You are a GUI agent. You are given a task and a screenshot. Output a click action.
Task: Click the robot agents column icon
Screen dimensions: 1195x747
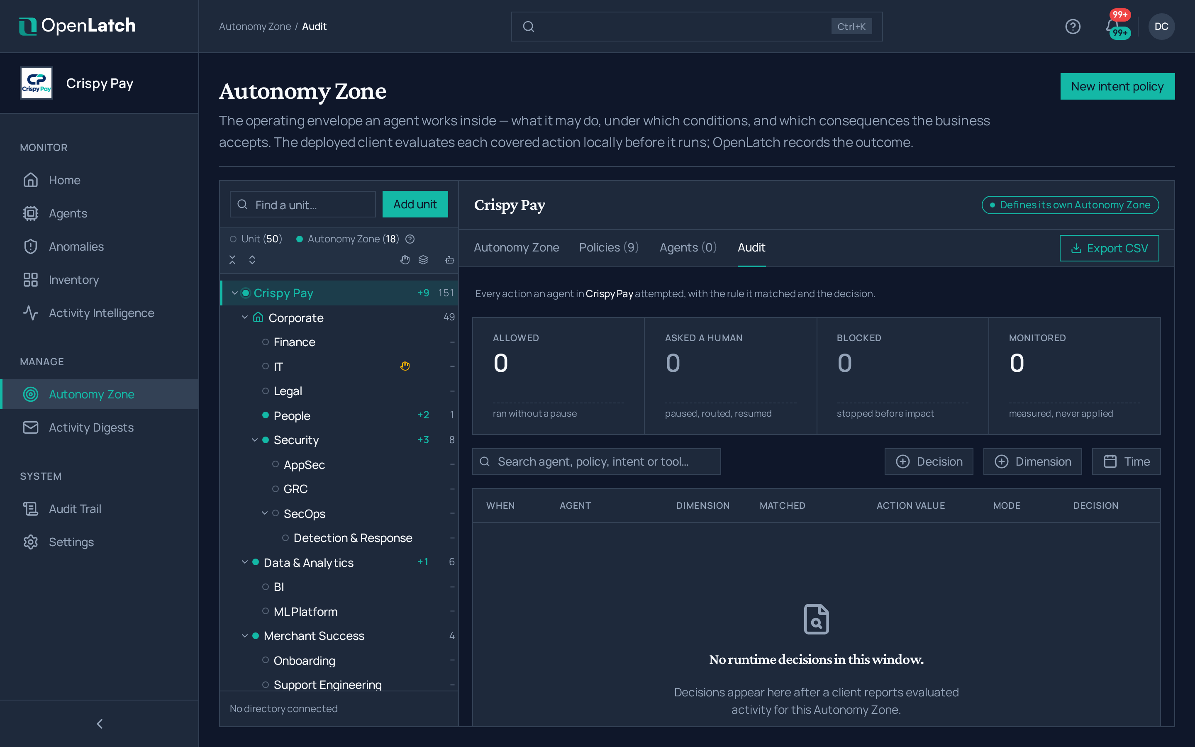coord(449,259)
